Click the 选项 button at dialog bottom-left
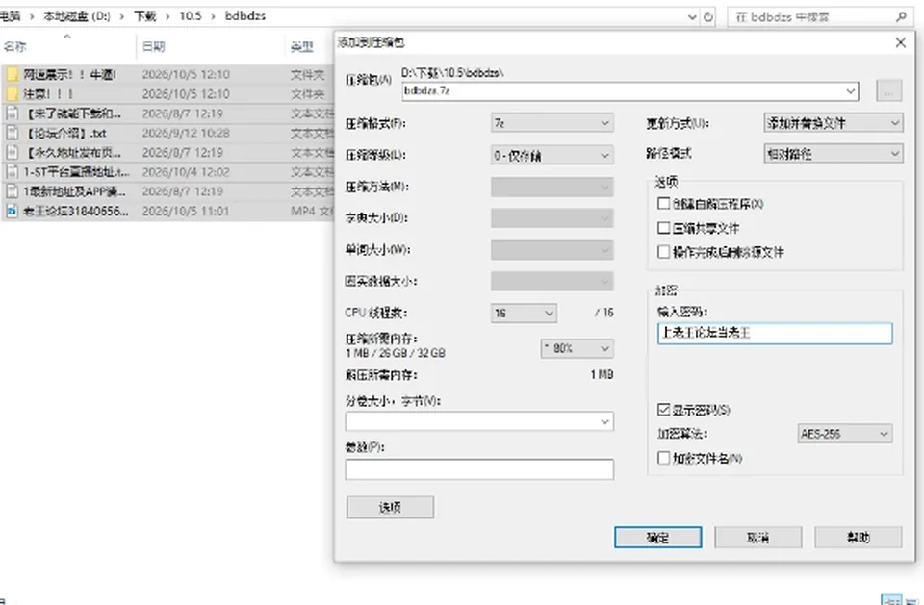 (390, 507)
